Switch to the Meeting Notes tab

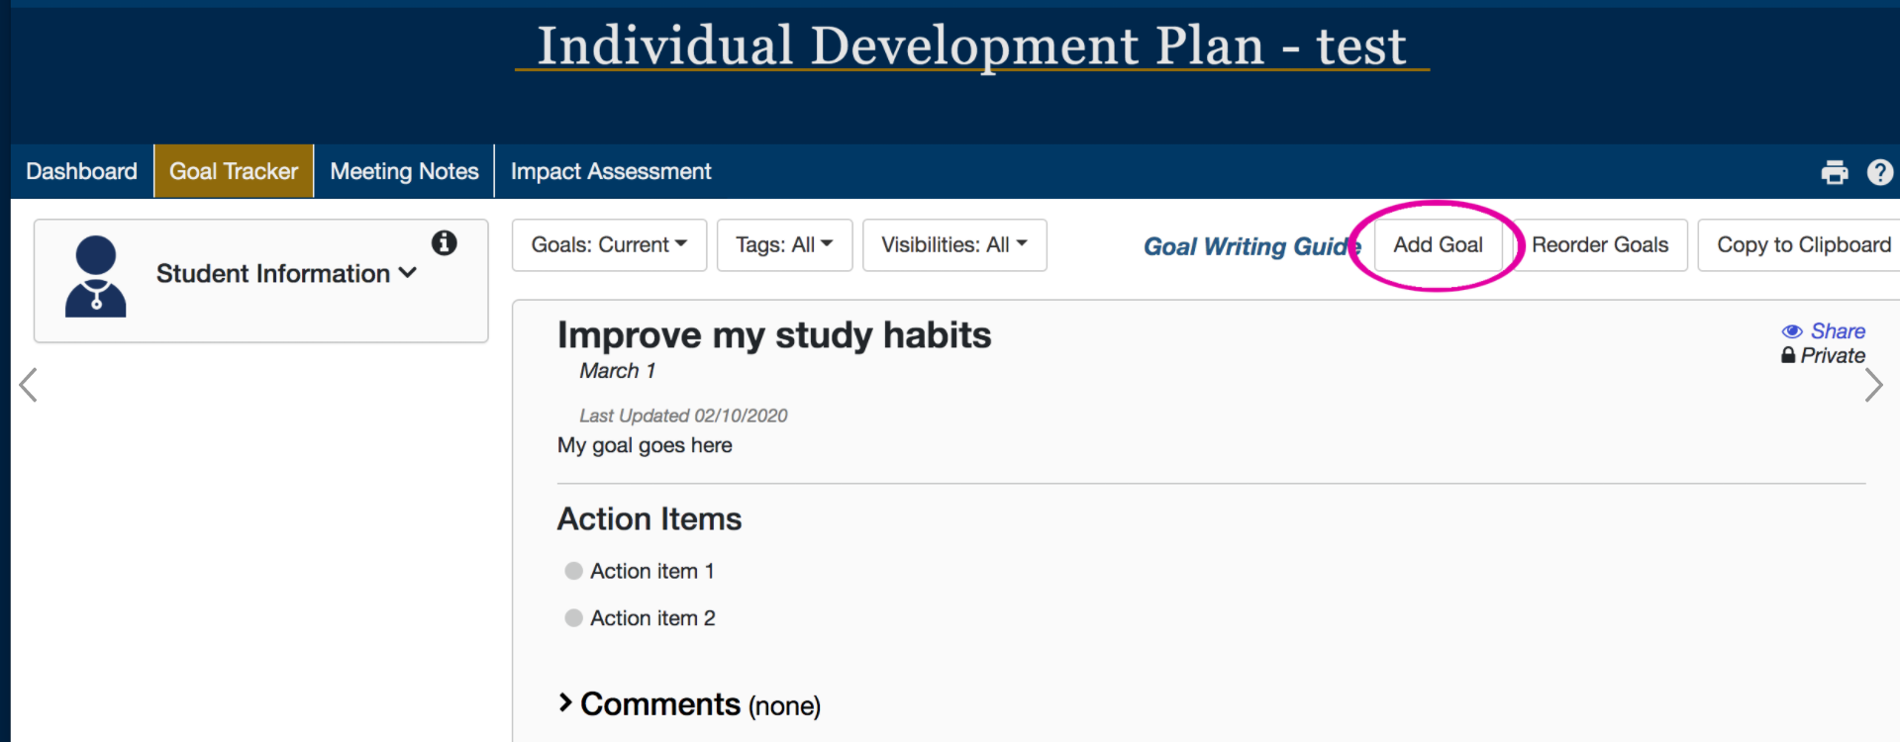pos(404,171)
